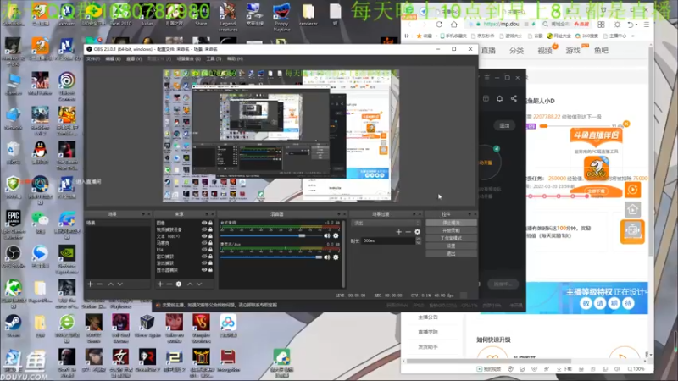Open transition properties gear in Scene Transitions
Viewport: 678px width, 381px height.
point(417,232)
